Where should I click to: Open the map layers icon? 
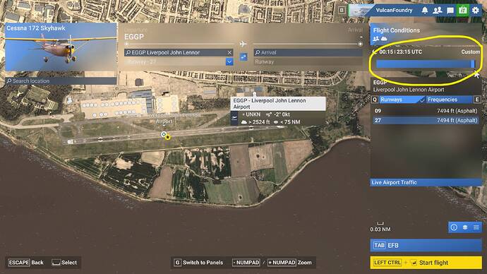[465, 227]
